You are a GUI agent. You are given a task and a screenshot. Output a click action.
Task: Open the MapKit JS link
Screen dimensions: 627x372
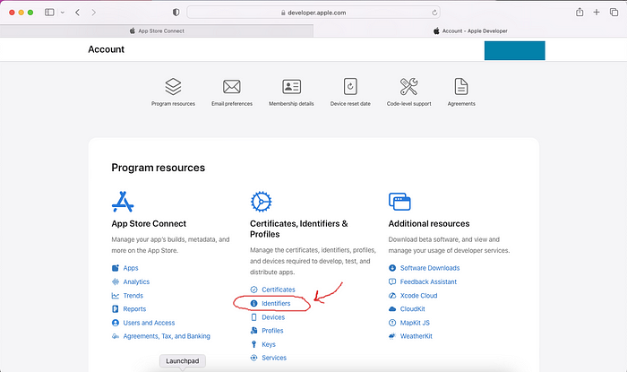[x=415, y=323]
